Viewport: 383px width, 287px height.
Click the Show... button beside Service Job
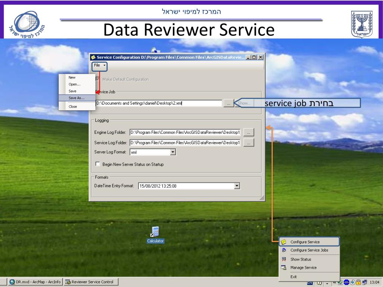244,103
